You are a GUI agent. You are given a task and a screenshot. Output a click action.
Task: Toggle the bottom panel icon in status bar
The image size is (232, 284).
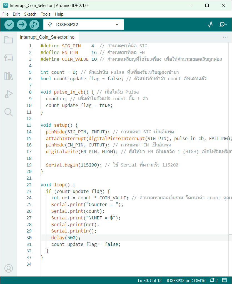(x=224, y=280)
